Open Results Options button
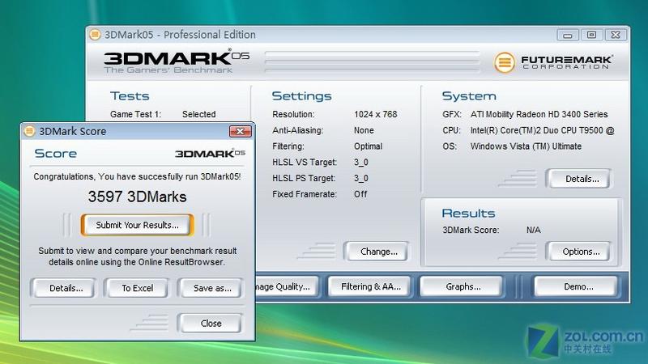The width and height of the screenshot is (648, 364). click(x=581, y=252)
